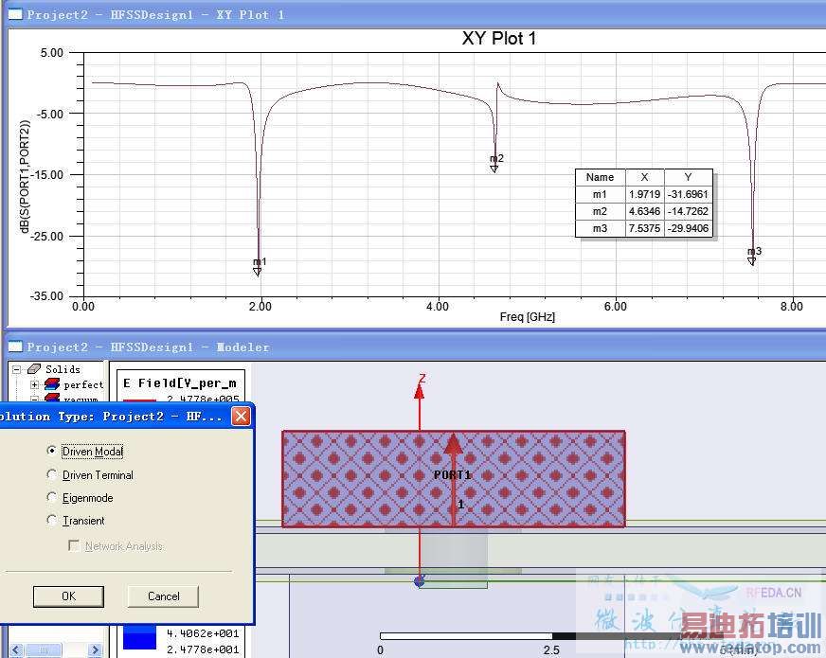Click the -25.00 tick label on the Y axis
The image size is (826, 658).
click(46, 236)
